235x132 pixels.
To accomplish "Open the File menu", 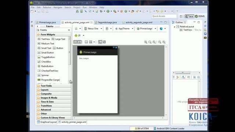I will coord(33,7).
